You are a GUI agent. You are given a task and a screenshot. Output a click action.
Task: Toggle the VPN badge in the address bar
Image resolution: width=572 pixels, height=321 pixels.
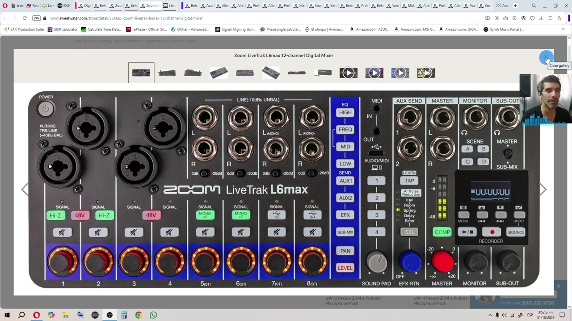[x=37, y=18]
